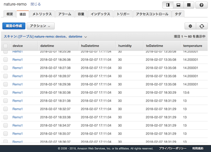Select datetime cell 2018-02-07 18:32:37

pyautogui.click(x=55, y=109)
